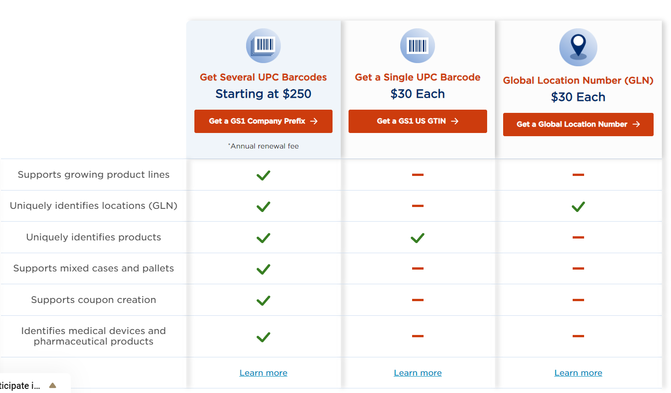Click Get a Global Location Number button
Viewport: 671px width, 393px height.
pyautogui.click(x=578, y=124)
